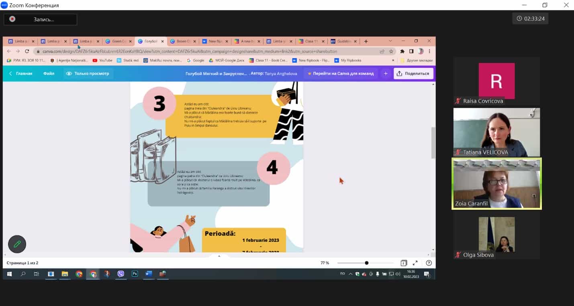Enter fullscreen with the expand arrows icon
Viewport: 574px width, 306px height.
[x=415, y=263]
